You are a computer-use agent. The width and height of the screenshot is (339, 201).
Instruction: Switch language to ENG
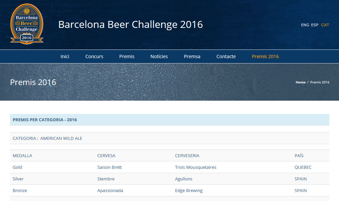(305, 25)
